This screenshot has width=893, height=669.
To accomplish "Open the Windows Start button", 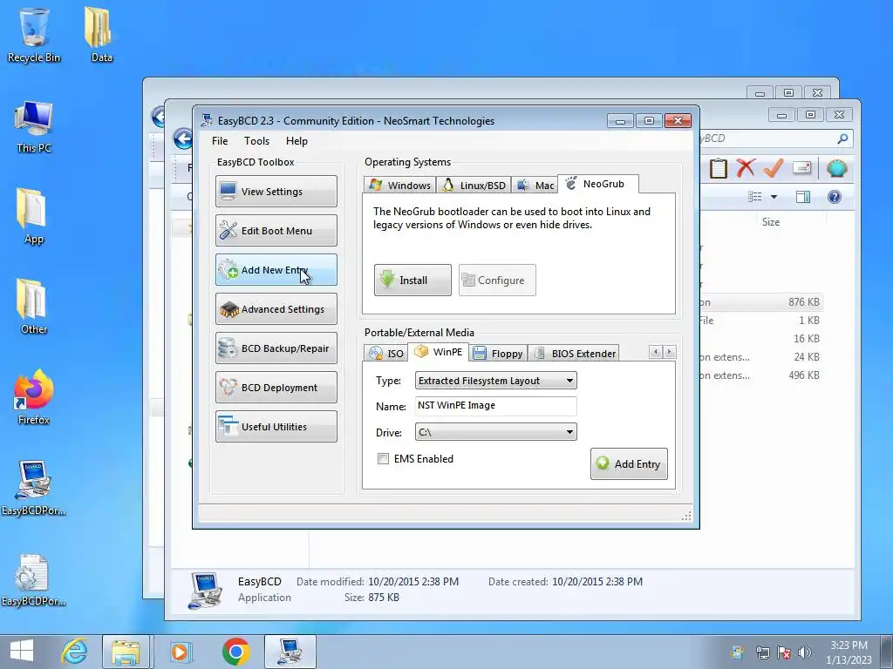I will pyautogui.click(x=22, y=651).
